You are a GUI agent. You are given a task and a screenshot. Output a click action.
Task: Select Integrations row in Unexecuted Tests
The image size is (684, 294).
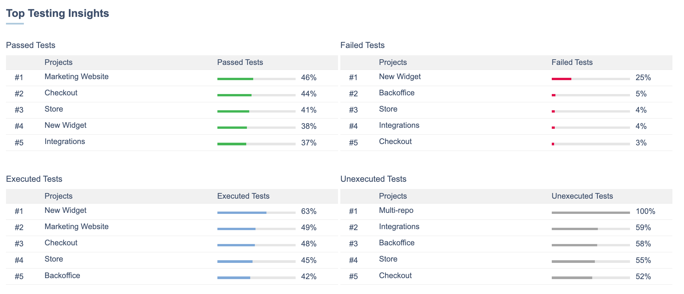pyautogui.click(x=399, y=227)
